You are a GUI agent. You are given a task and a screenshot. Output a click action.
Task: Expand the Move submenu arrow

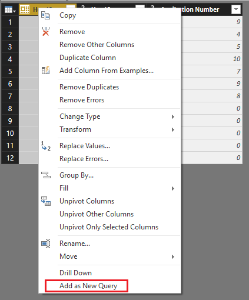pos(173,256)
